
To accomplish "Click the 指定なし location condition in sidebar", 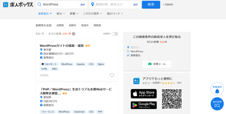I will pyautogui.click(x=135, y=47).
